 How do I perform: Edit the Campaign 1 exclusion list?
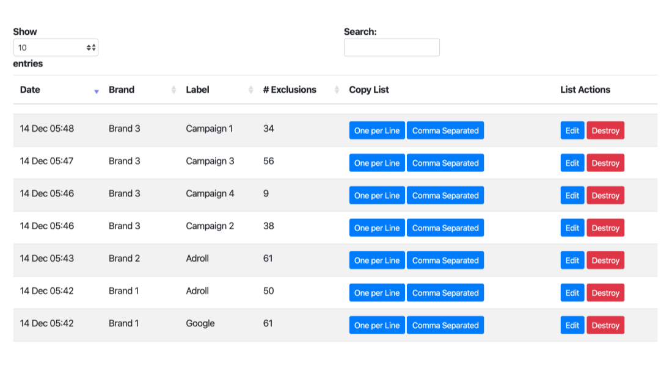pos(572,131)
